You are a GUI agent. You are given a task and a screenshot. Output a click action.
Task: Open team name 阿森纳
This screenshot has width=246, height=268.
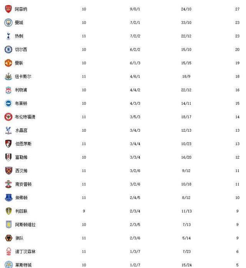[21, 9]
